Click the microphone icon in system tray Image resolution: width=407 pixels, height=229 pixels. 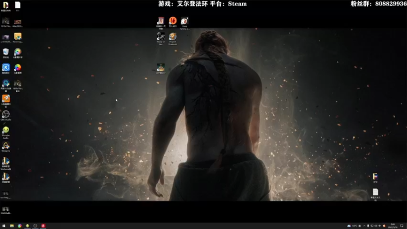(x=368, y=226)
